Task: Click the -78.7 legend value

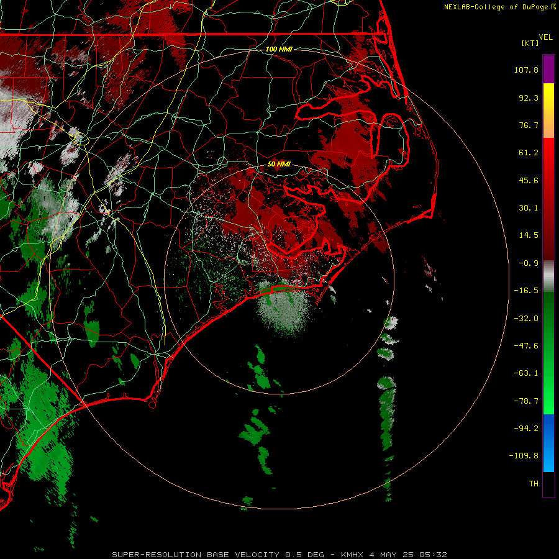Action: tap(526, 401)
